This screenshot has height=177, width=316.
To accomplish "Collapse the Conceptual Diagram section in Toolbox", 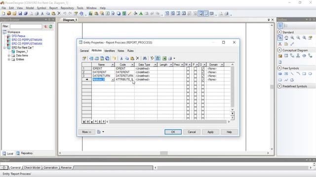I will point(279,50).
